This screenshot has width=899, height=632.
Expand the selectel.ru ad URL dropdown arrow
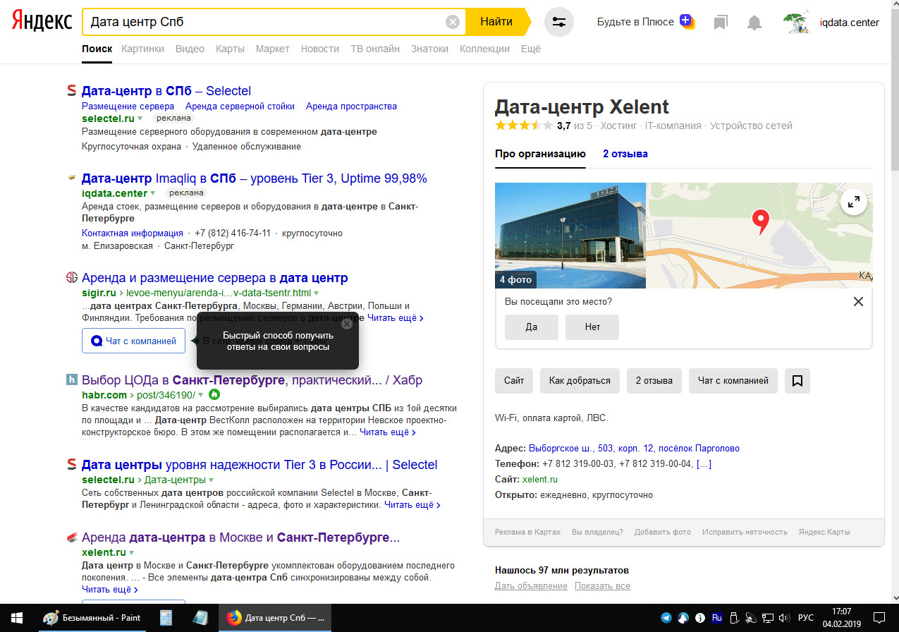pos(140,119)
